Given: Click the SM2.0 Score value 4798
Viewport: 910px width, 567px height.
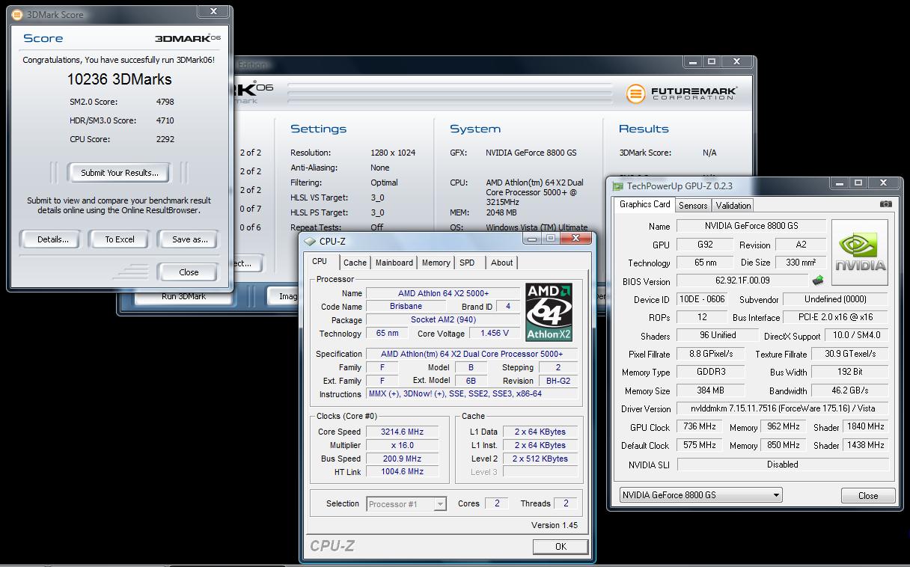Looking at the screenshot, I should click(165, 102).
